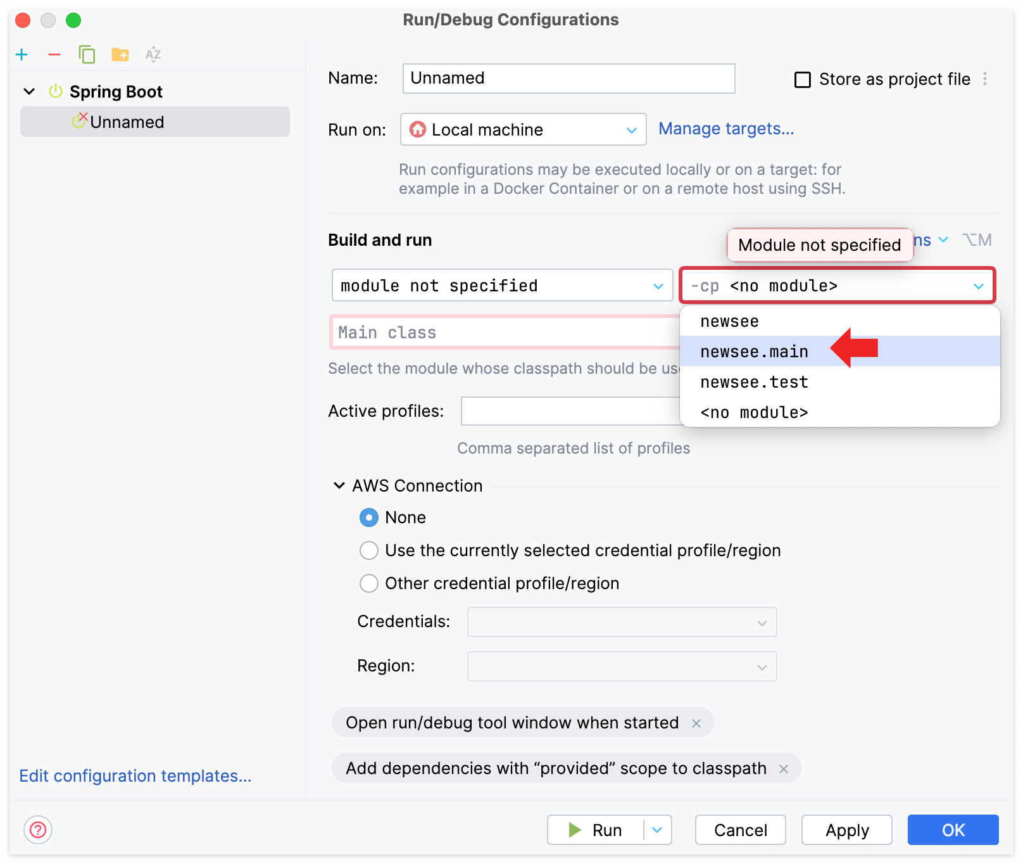Image resolution: width=1023 pixels, height=864 pixels.
Task: Remove the selected configuration
Action: 54,54
